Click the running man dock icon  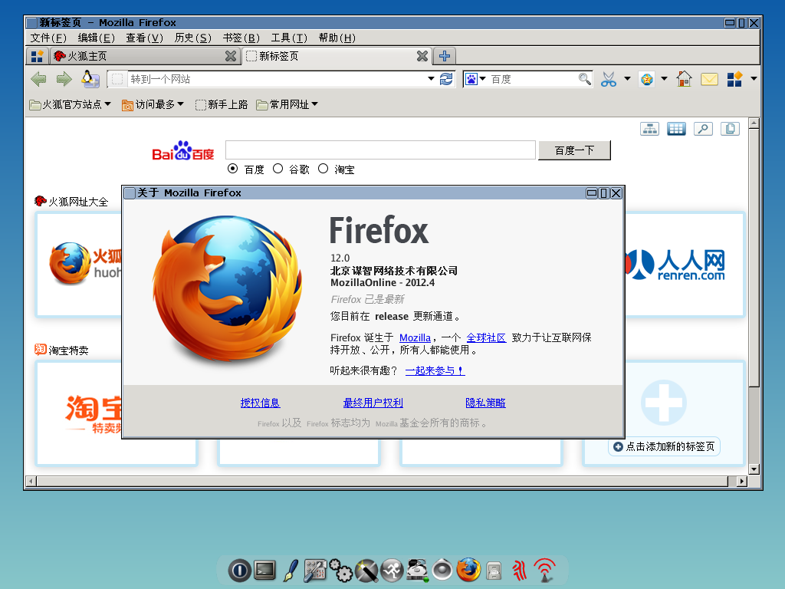(392, 571)
